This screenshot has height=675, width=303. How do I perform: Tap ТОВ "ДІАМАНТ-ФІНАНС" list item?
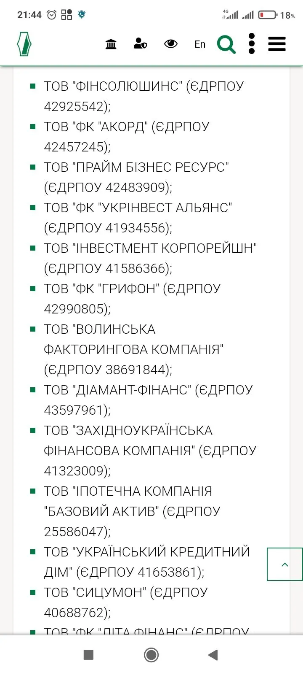pos(147,400)
